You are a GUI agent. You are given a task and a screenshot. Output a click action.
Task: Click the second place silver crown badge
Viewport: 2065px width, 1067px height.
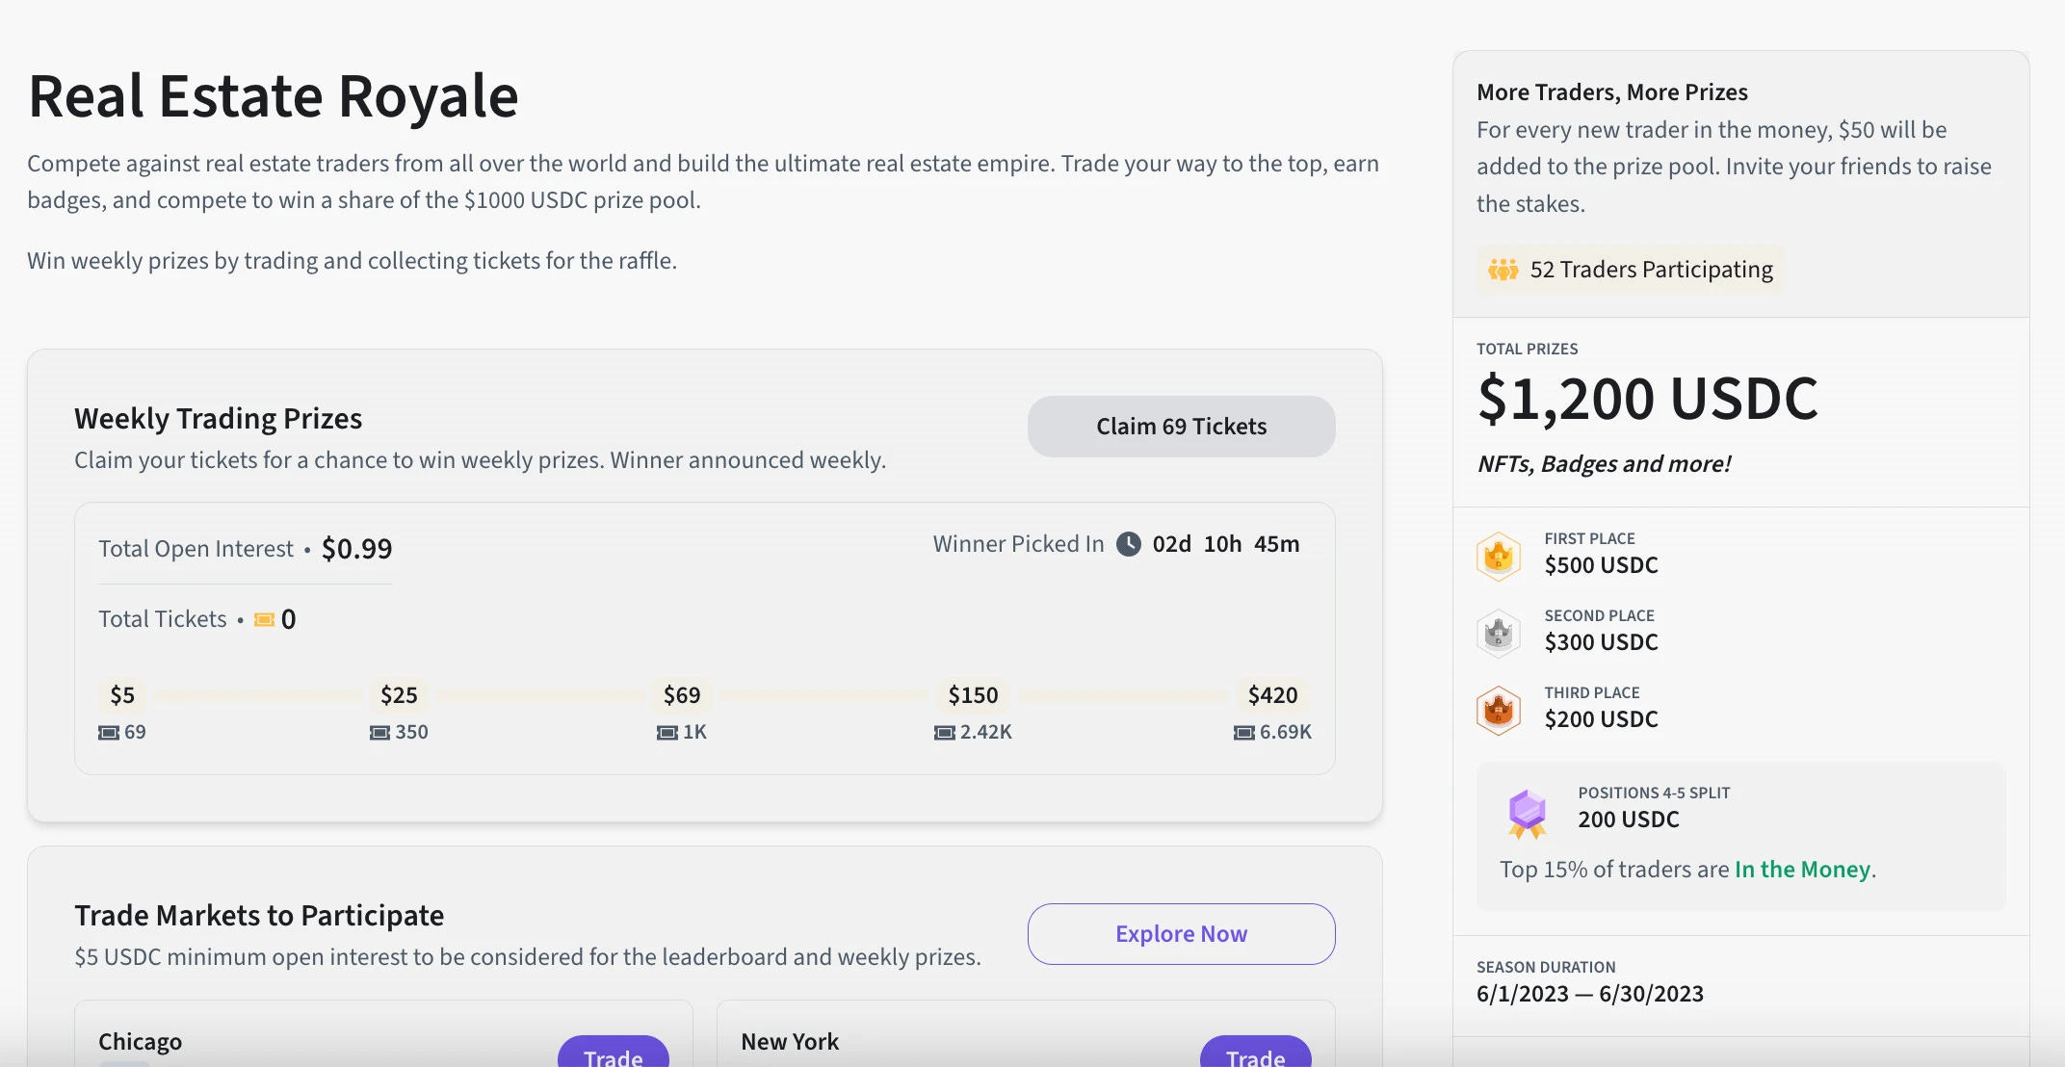1499,634
